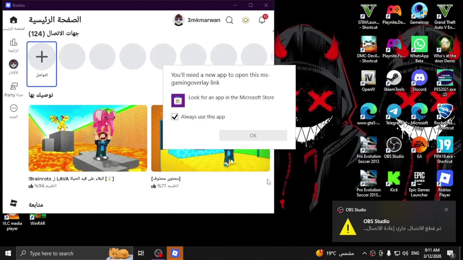Viewport: 463px width, 260px height.
Task: Click the OK button in the dialog
Action: 253,135
